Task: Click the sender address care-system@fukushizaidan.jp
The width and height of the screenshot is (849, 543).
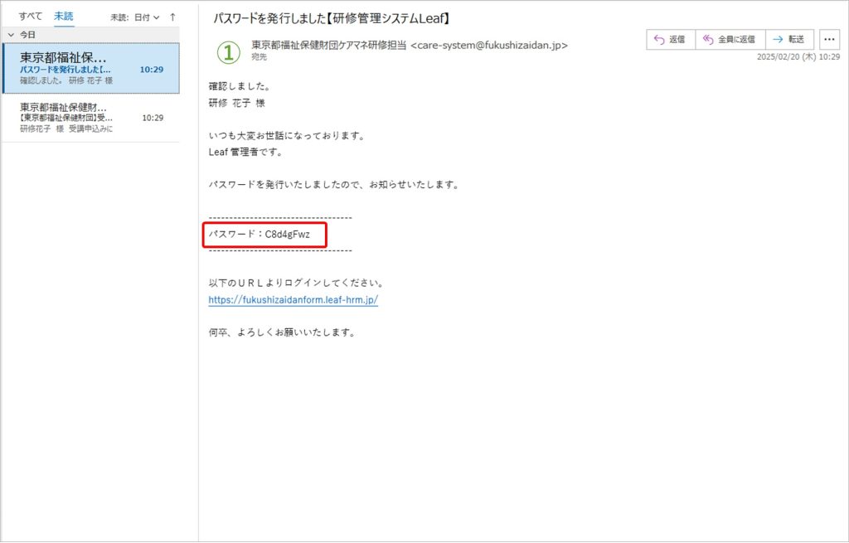Action: pos(489,46)
